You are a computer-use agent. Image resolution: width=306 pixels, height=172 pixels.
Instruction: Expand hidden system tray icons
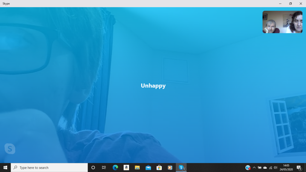254,168
